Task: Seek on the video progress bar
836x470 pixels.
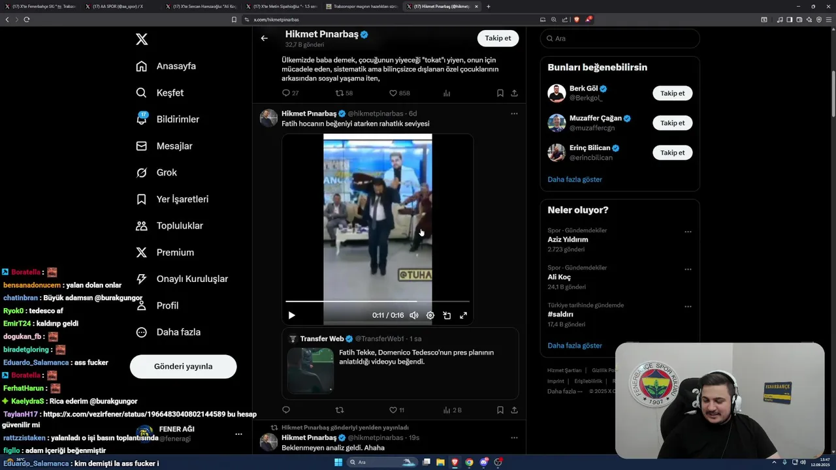Action: tap(378, 302)
